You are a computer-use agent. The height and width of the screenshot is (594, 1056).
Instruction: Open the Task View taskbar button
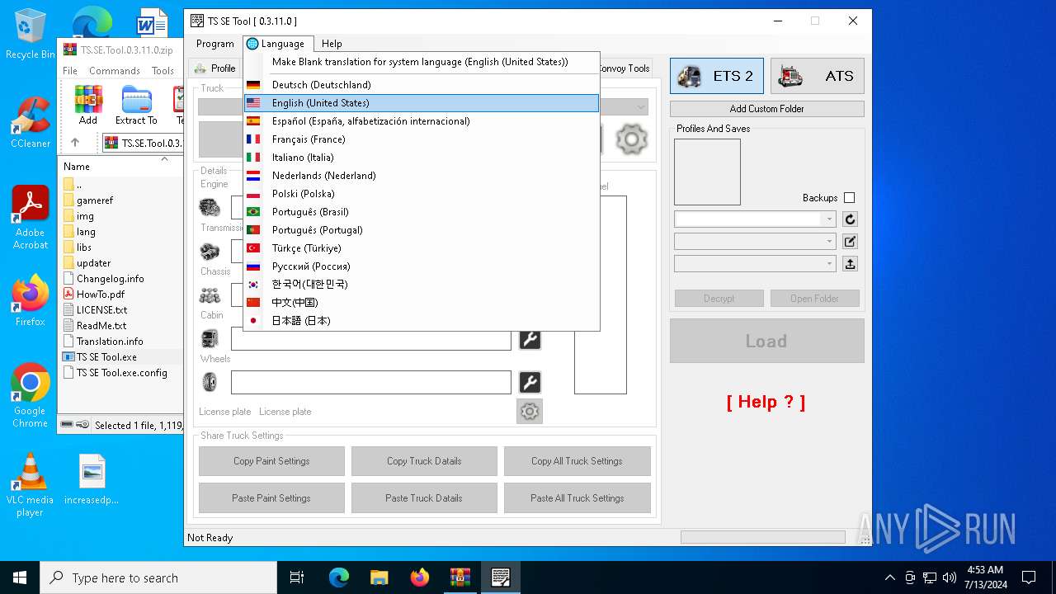click(x=297, y=577)
